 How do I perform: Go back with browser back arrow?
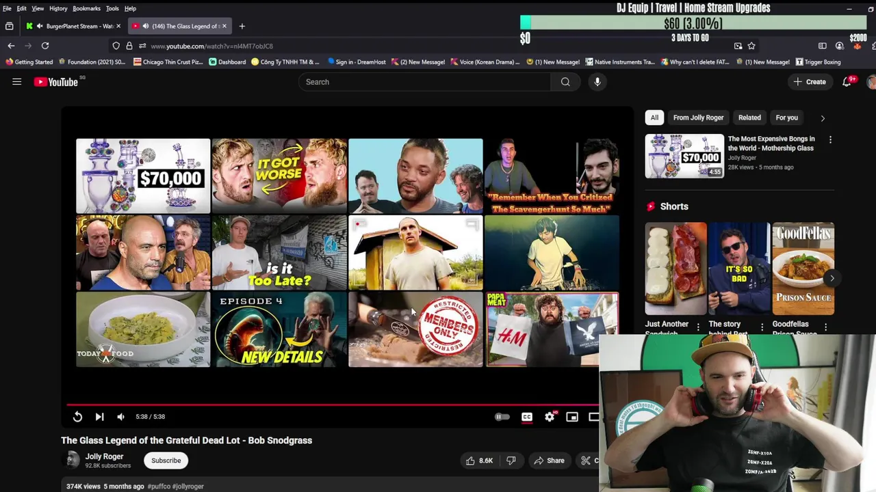[x=11, y=46]
